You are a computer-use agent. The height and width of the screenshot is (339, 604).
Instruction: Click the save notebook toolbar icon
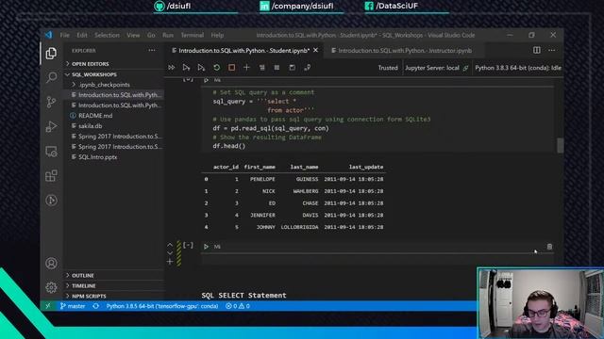point(292,68)
